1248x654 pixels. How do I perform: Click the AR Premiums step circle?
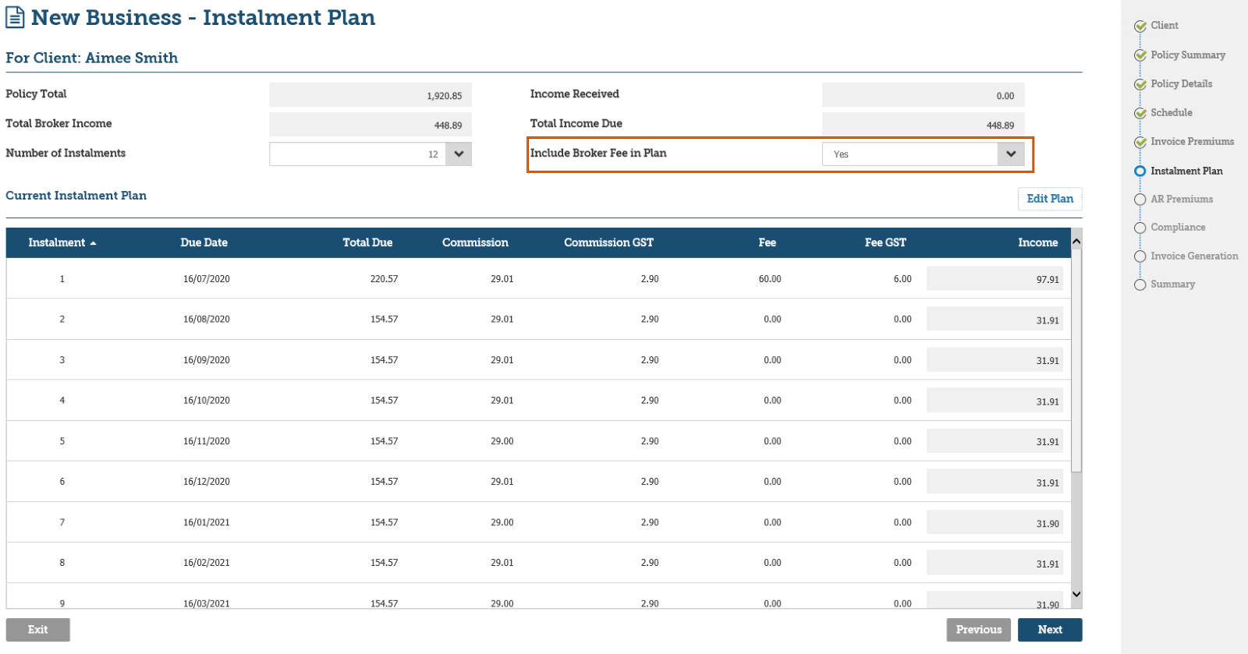click(x=1140, y=200)
